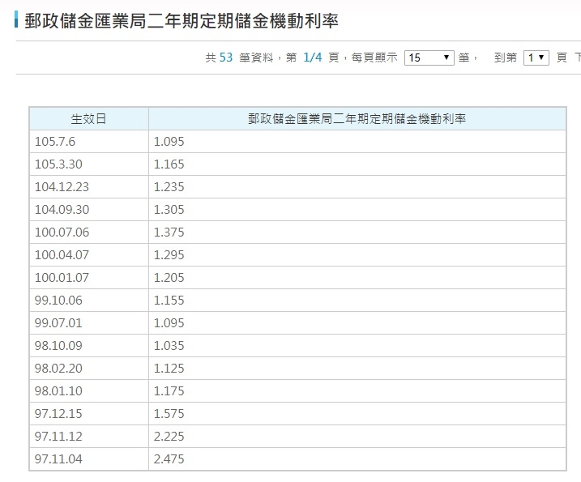The width and height of the screenshot is (581, 482).
Task: Click rate value 2.225
Action: point(169,436)
